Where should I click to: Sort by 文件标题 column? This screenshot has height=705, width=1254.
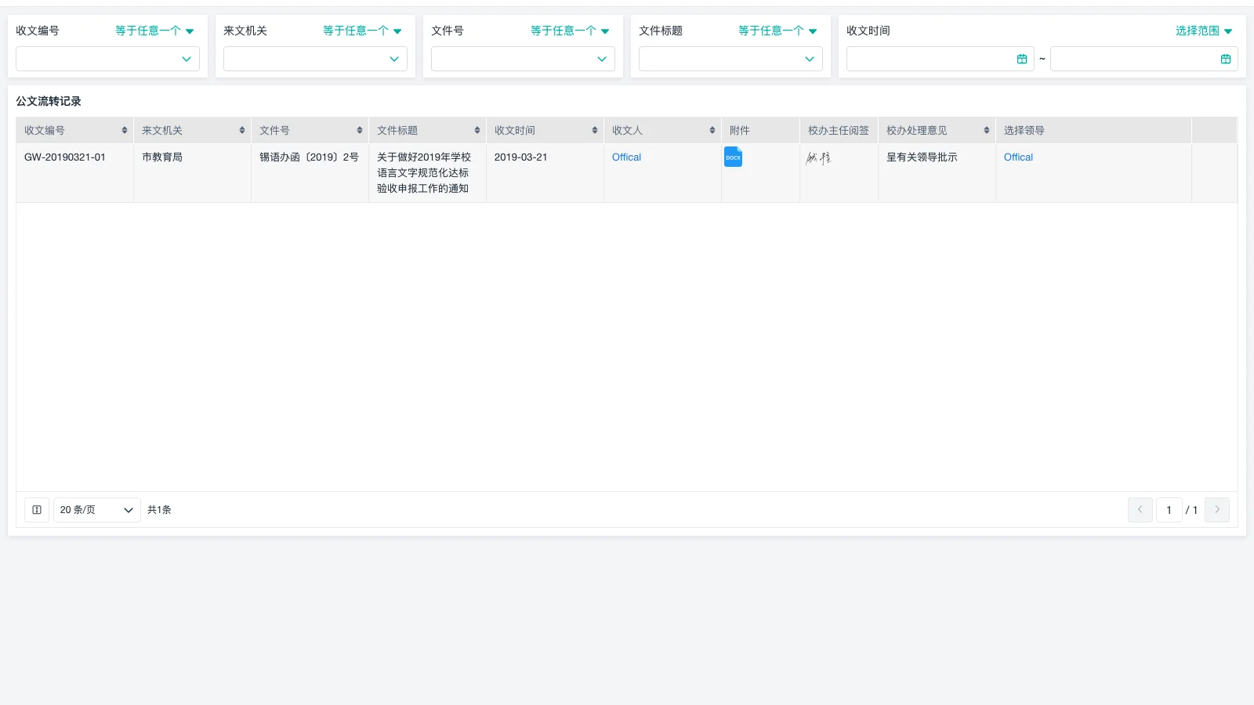click(x=477, y=130)
